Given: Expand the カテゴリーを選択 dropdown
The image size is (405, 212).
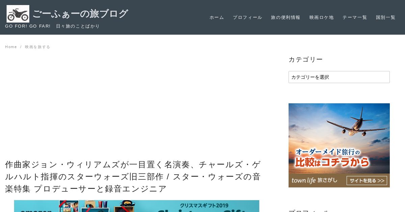Looking at the screenshot, I should (x=339, y=77).
